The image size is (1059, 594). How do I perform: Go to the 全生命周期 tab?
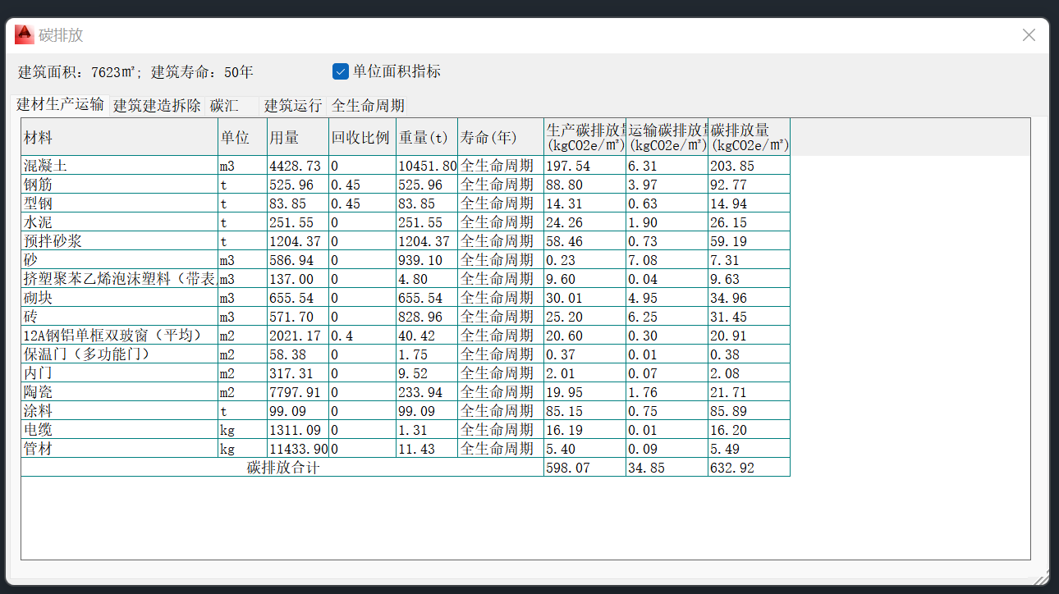tap(368, 106)
